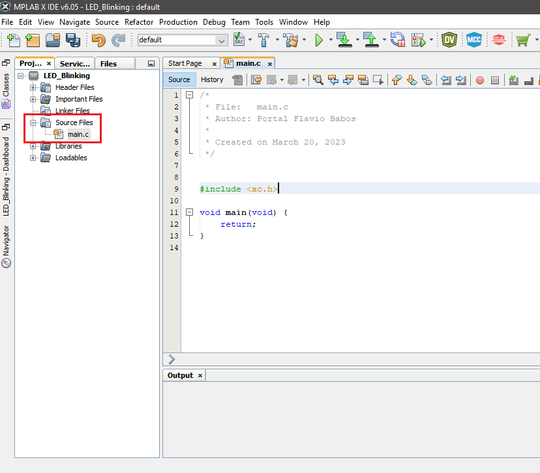Expand the Header Files folder
540x473 pixels.
33,87
